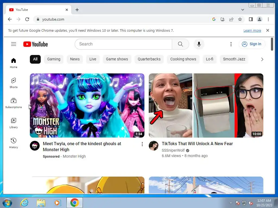The width and height of the screenshot is (278, 208).
Task: Click the Chrome taskbar button
Action: pyautogui.click(x=74, y=203)
